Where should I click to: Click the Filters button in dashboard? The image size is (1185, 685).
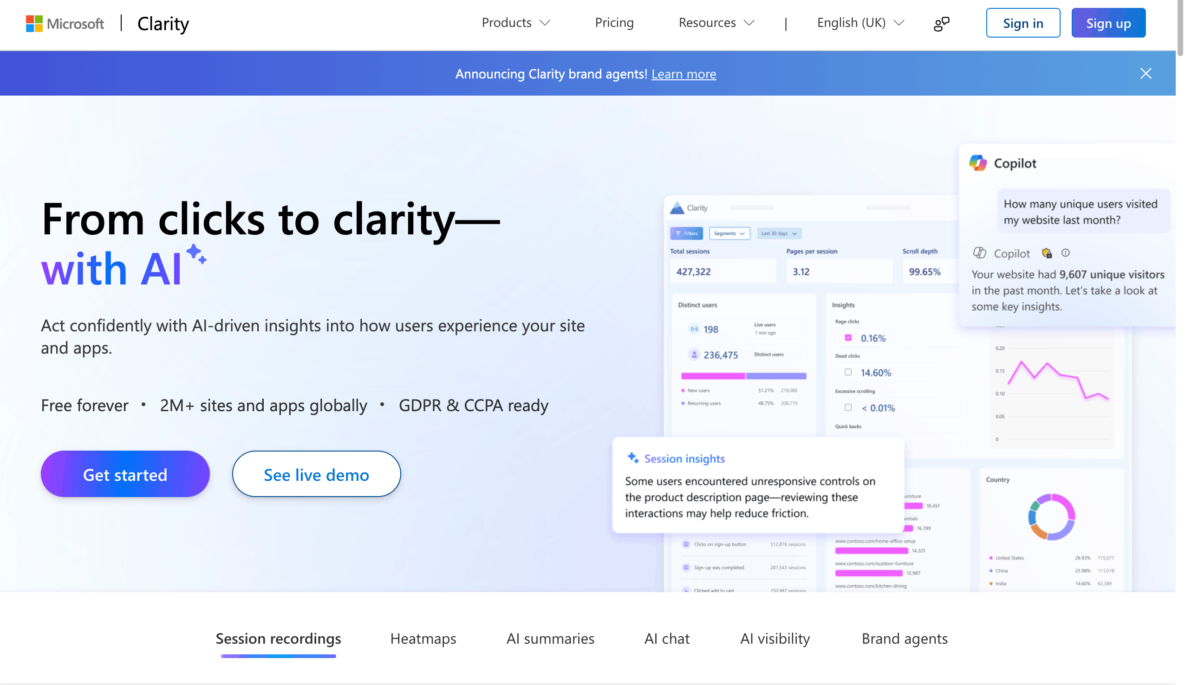(686, 233)
